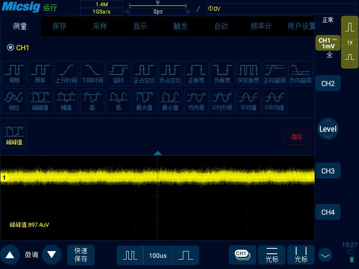The image size is (359, 269).
Task: Clear measurements with the 清除 button
Action: 297,137
